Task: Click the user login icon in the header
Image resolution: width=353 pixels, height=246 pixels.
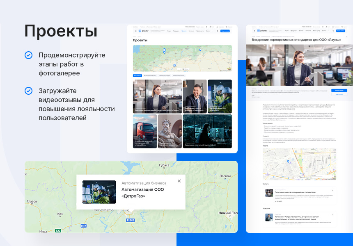Action: pos(210,27)
